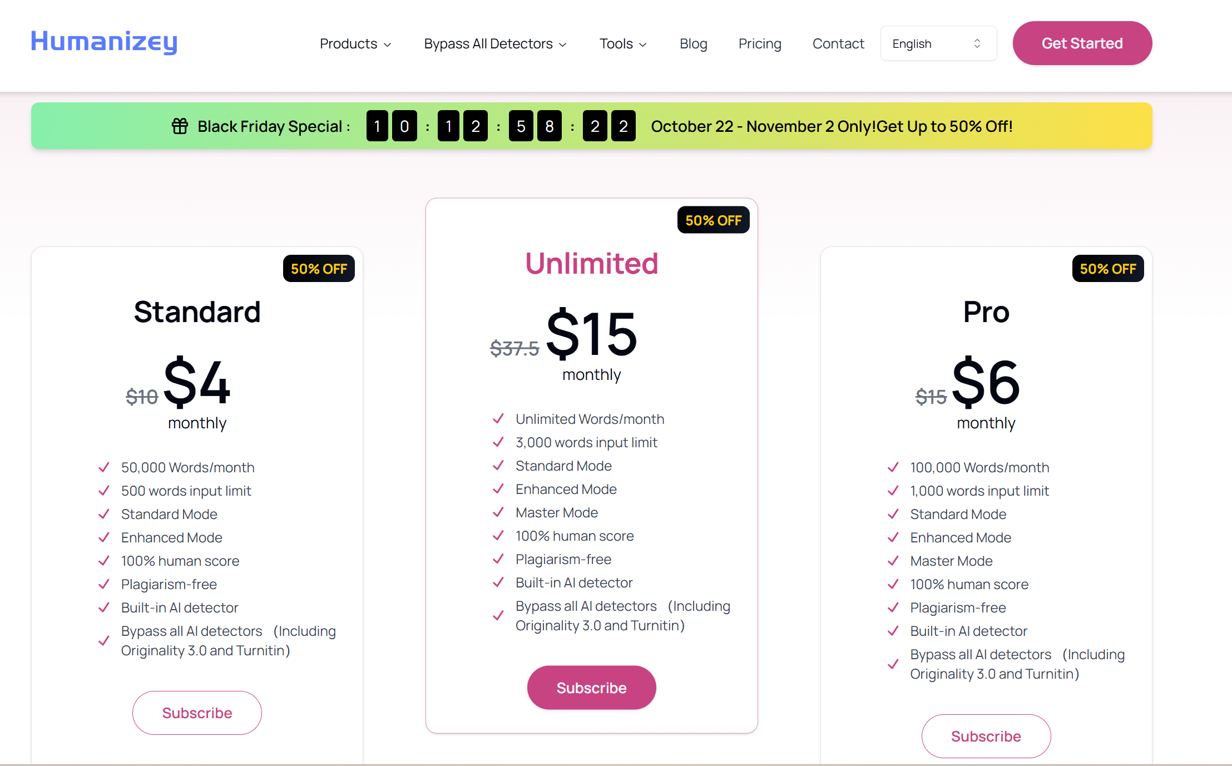Click checkmark beside Unlimited Words/month
The image size is (1232, 766).
[x=498, y=419]
